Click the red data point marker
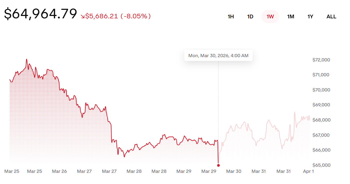Viewport: 350px width, 184px height. click(218, 165)
